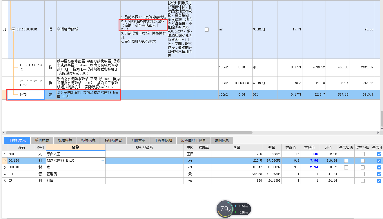Screen dimensions: 383x219
Task: Select the 2636.22 unit price cell
Action: [x=314, y=67]
